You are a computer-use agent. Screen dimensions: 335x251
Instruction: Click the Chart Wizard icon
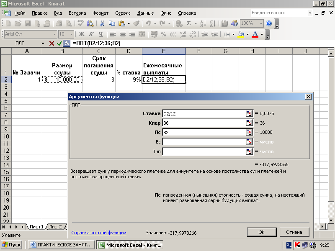point(225,23)
